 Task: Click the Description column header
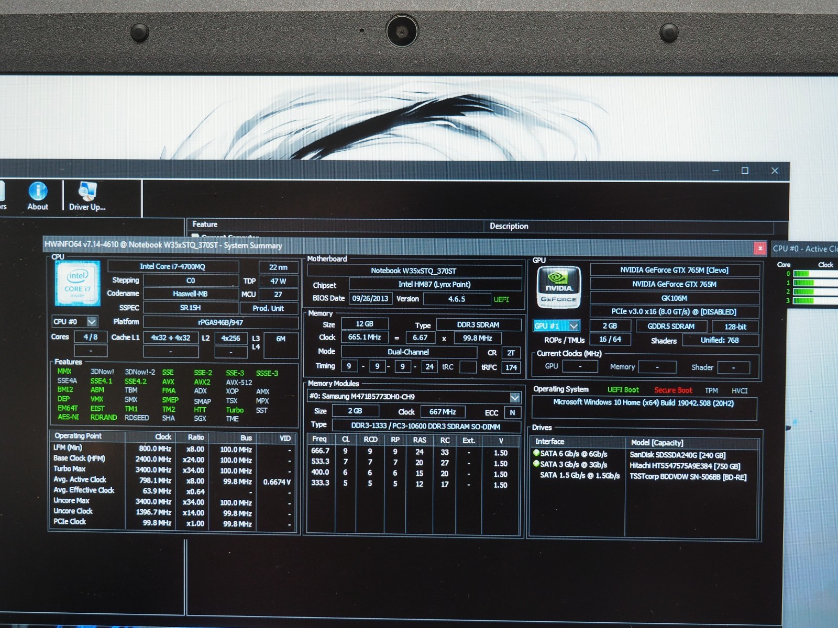click(630, 226)
